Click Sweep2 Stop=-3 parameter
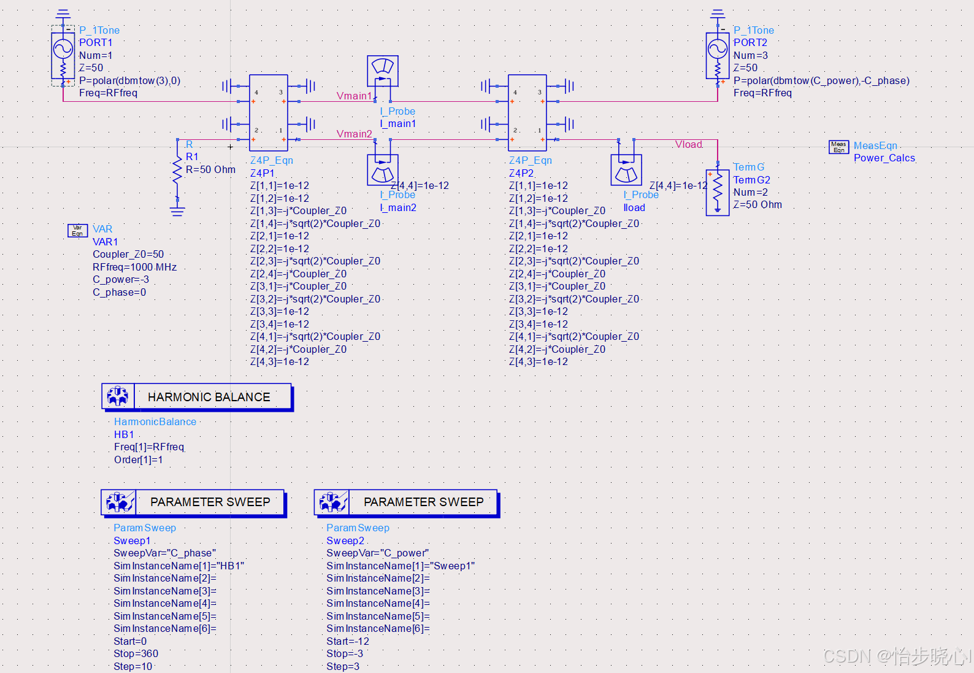974x673 pixels. coord(345,654)
